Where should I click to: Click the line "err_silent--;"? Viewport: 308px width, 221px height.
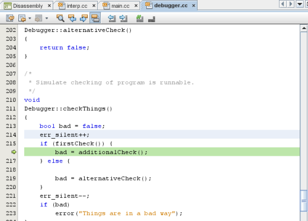(65, 196)
